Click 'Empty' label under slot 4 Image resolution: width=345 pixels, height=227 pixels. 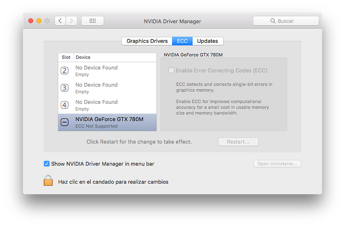coord(82,109)
